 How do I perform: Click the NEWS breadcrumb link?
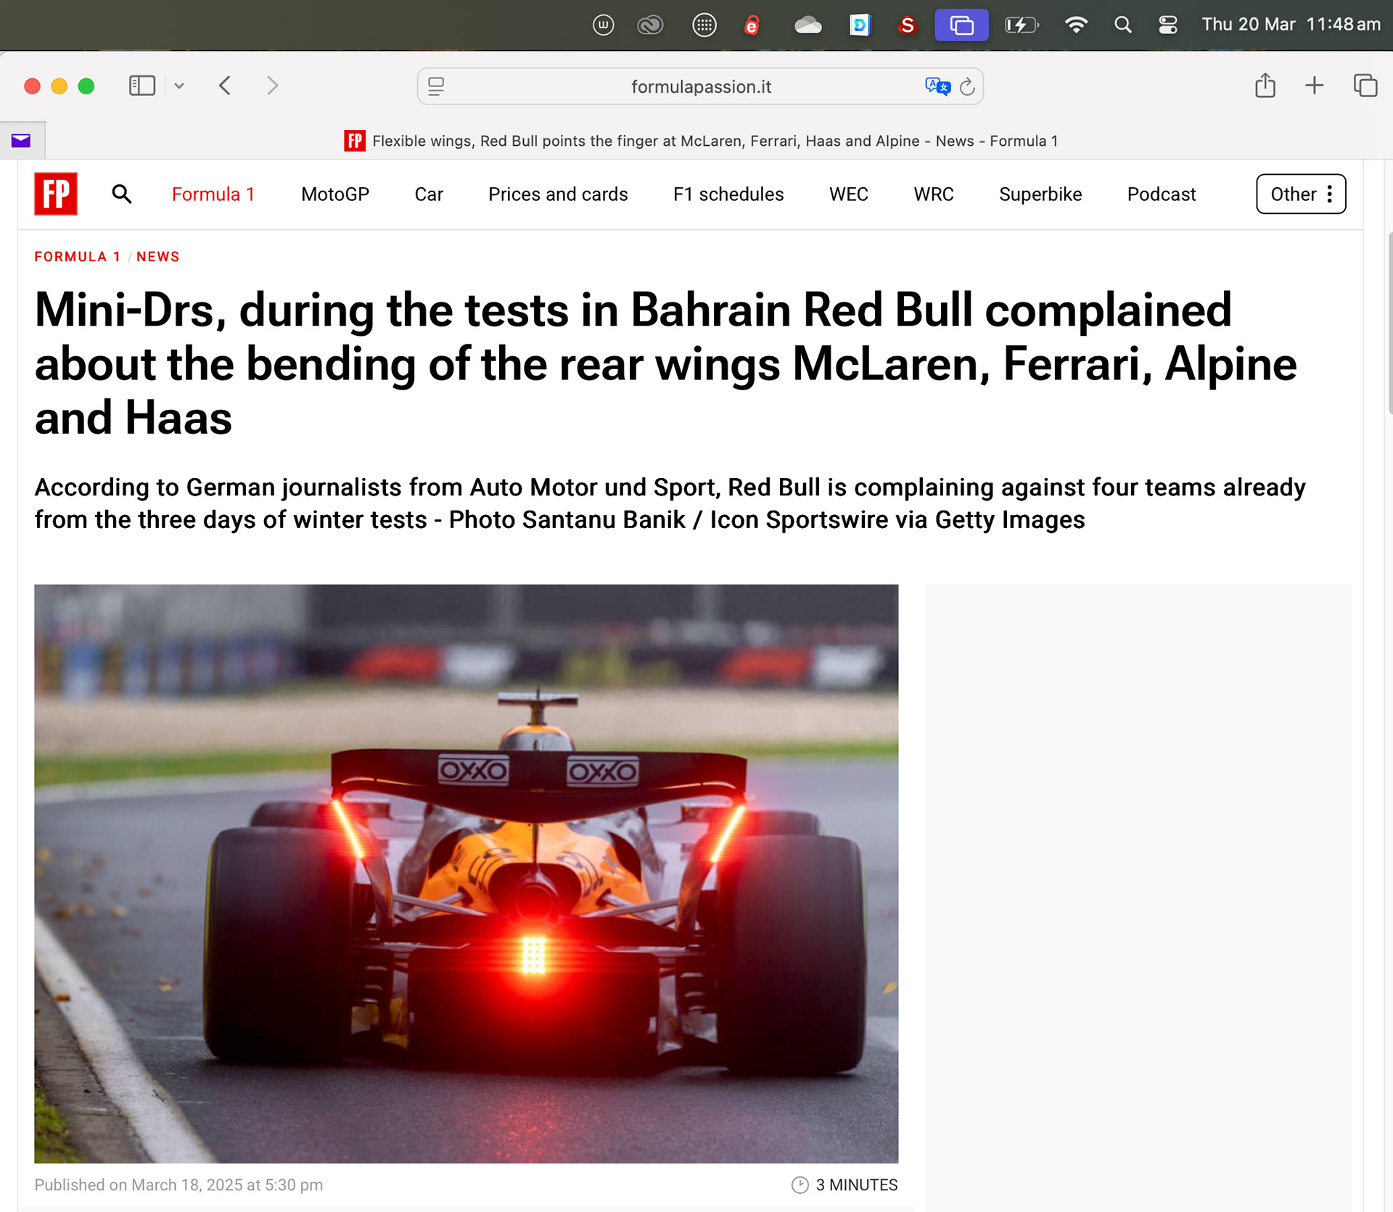(x=157, y=257)
